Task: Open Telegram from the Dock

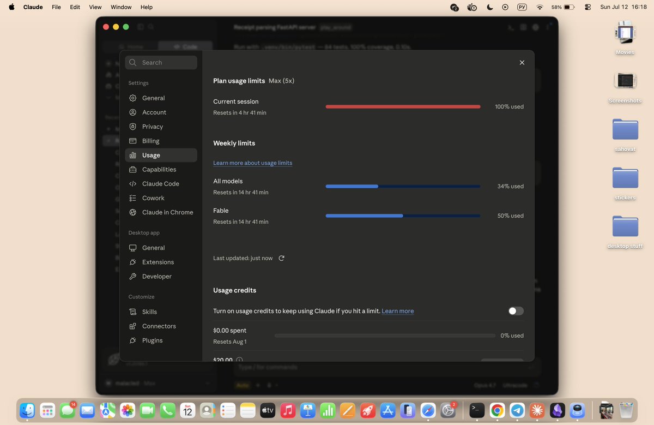Action: 517,410
